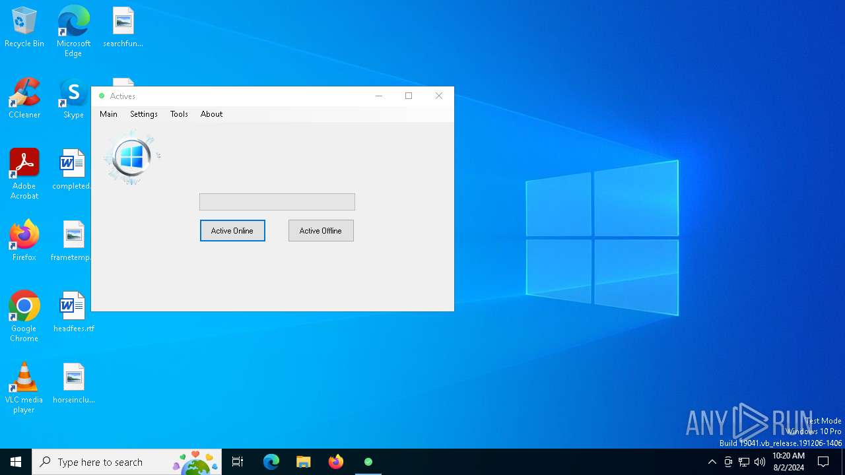Select the frametemp image file icon
The width and height of the screenshot is (845, 475).
pyautogui.click(x=71, y=241)
